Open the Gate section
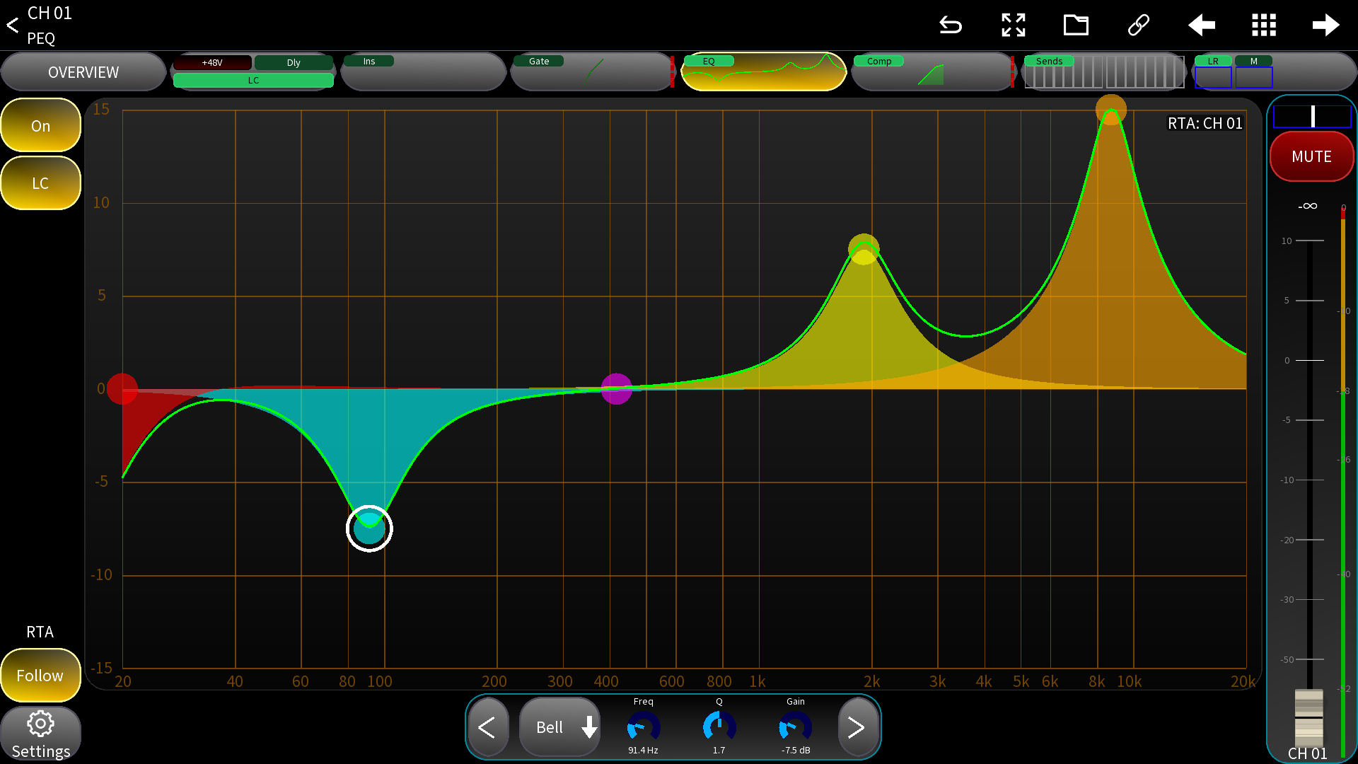This screenshot has height=764, width=1358. [x=591, y=72]
